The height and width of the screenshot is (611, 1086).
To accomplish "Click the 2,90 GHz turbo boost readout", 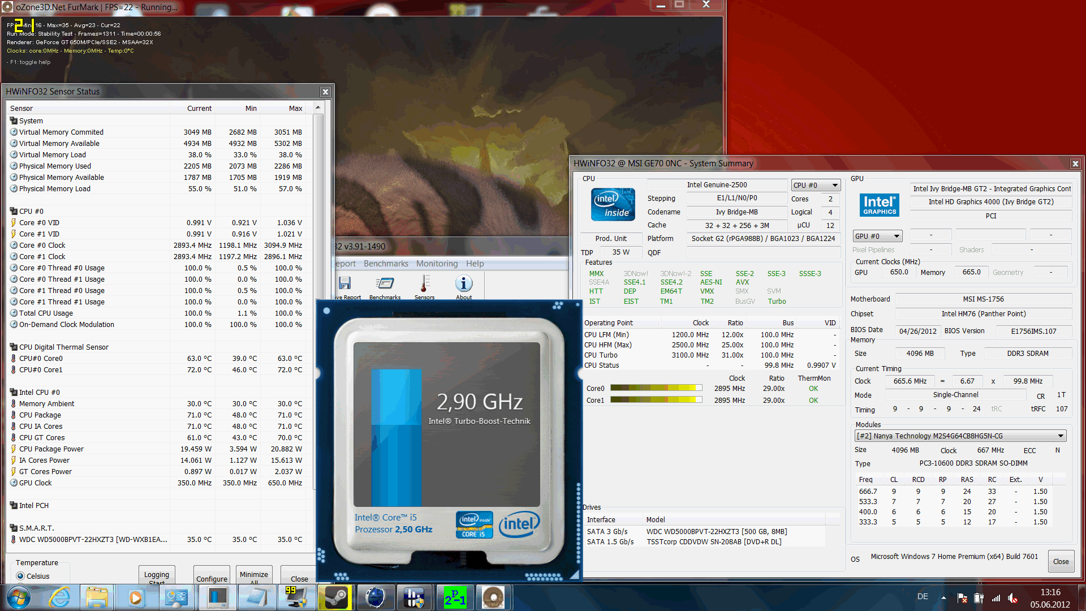I will click(x=480, y=402).
